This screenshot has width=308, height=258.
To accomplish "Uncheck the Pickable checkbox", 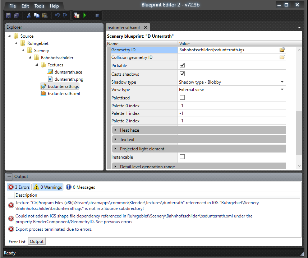I will (182, 66).
